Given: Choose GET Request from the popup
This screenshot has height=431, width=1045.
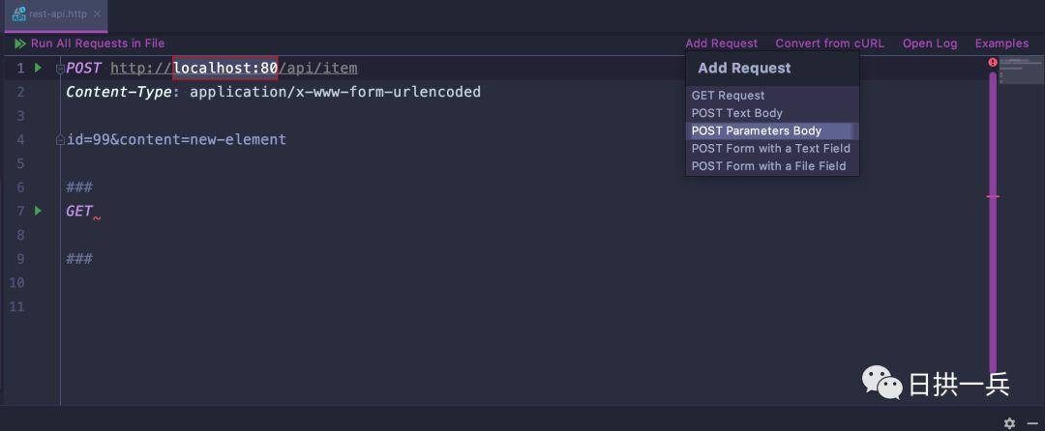Looking at the screenshot, I should (x=728, y=96).
